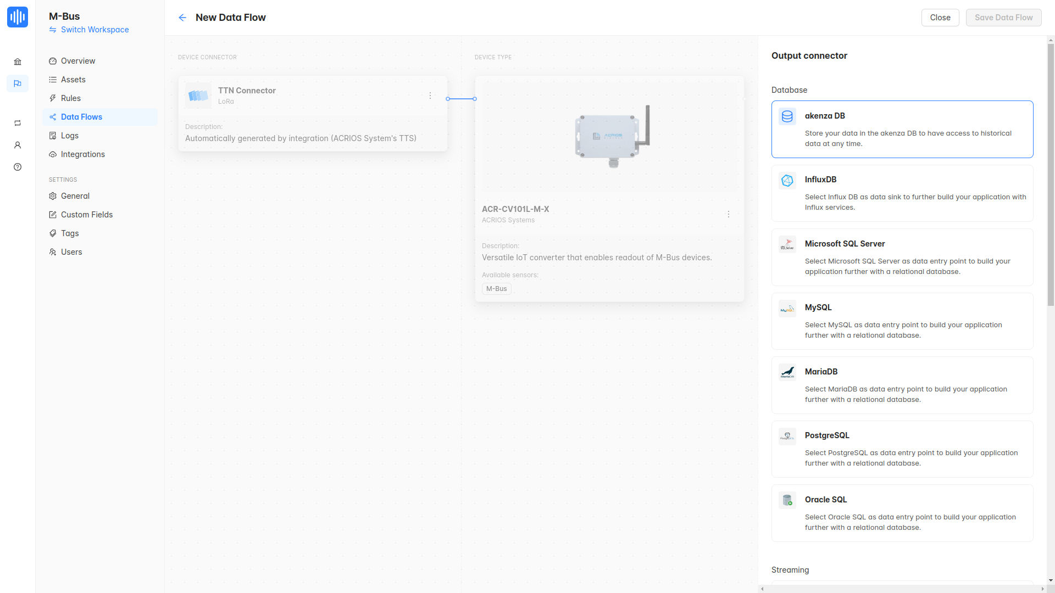
Task: Click the Close button
Action: (x=940, y=18)
